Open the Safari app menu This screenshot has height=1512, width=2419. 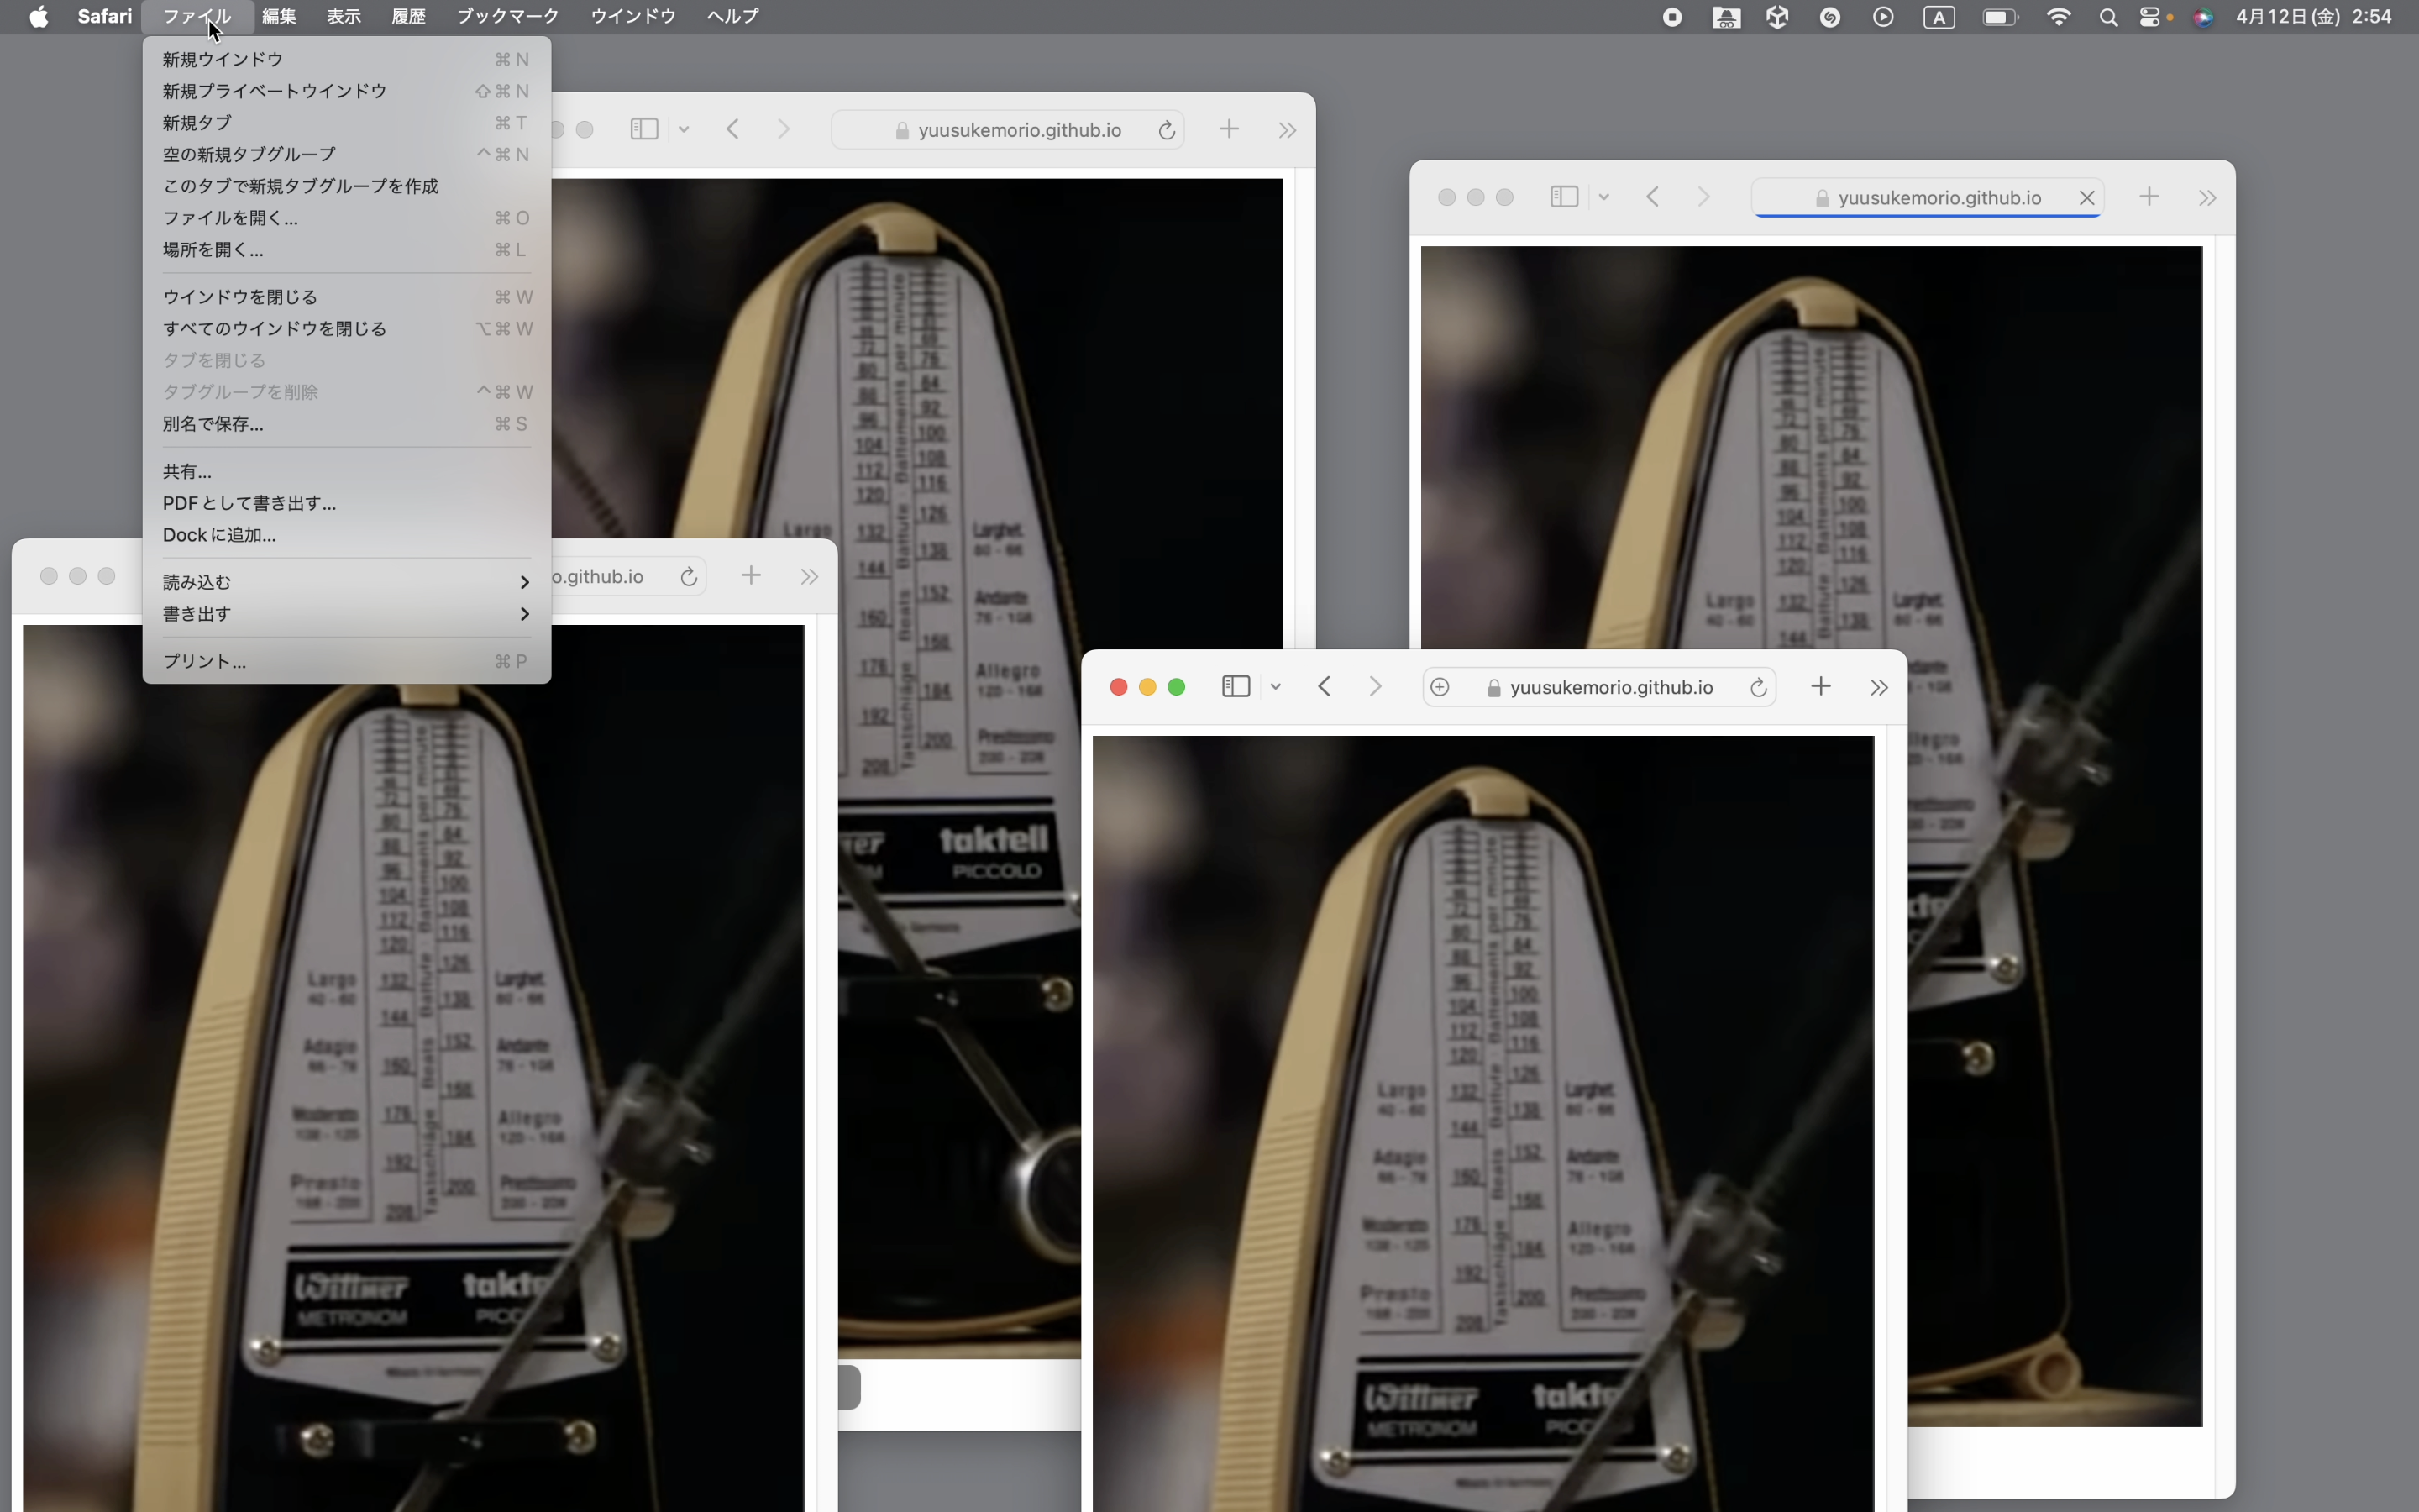coord(105,17)
